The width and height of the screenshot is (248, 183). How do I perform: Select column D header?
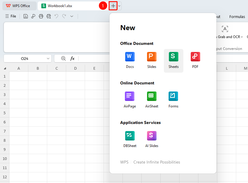tap(76, 68)
